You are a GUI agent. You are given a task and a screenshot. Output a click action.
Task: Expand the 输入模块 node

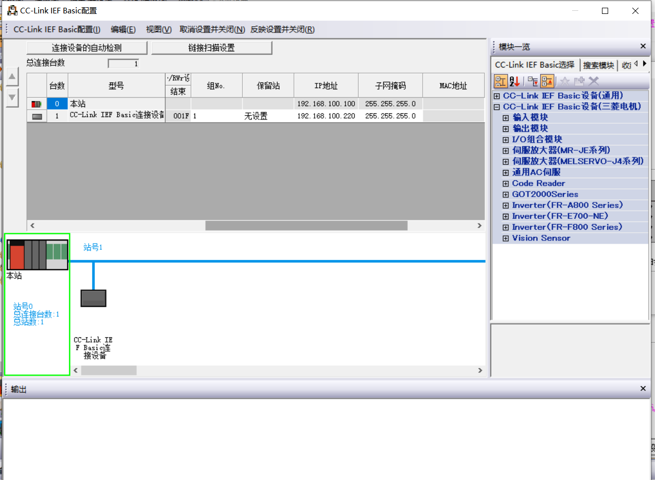pos(506,118)
